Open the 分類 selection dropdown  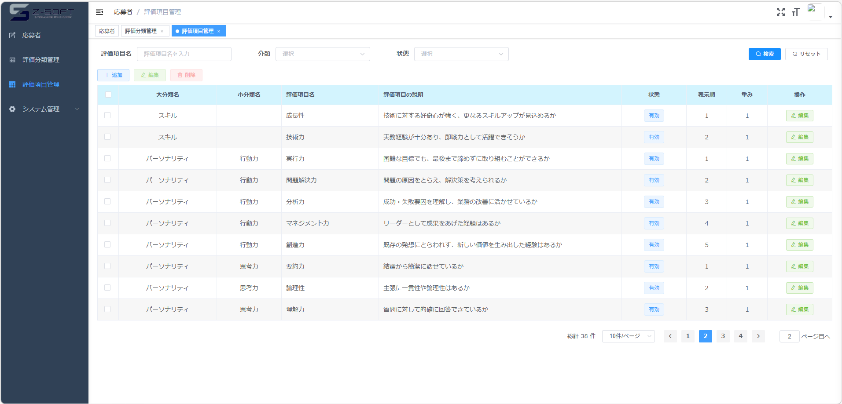point(323,54)
